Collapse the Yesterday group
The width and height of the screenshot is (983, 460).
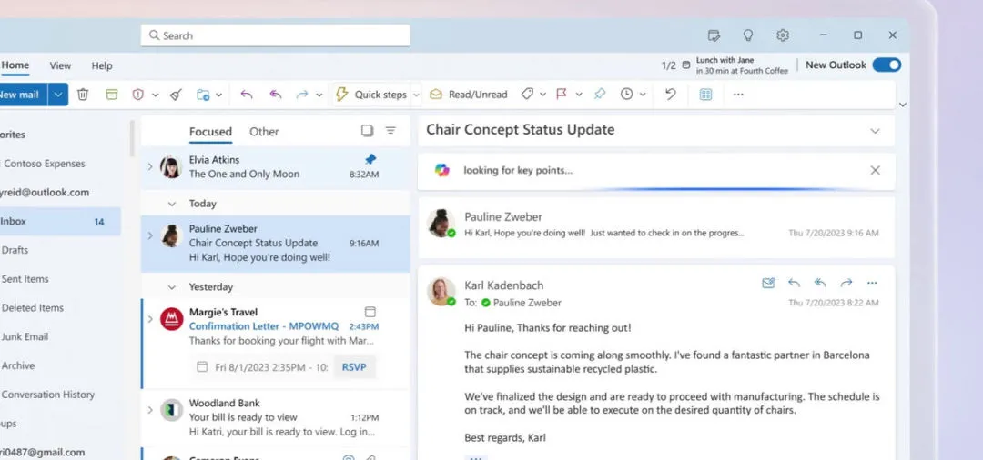point(172,287)
